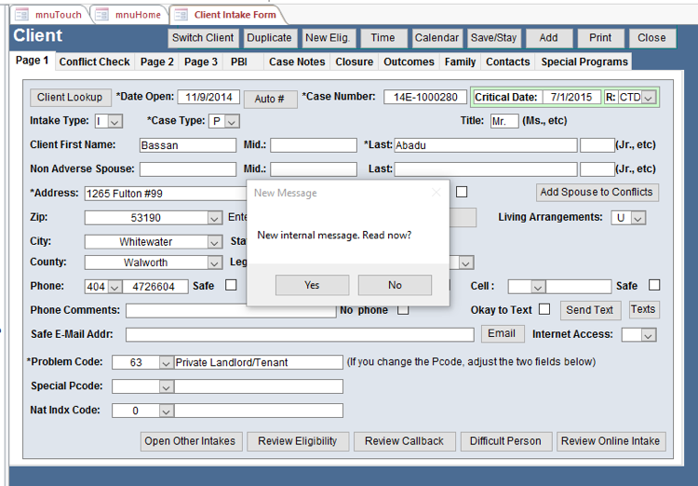Click the Switch Client button
This screenshot has width=698, height=486.
[203, 38]
